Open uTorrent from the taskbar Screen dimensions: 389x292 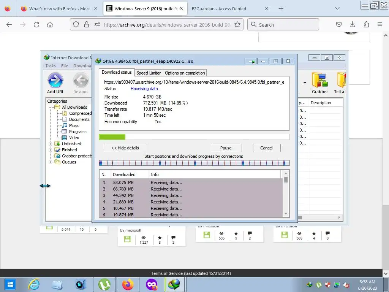point(104,284)
